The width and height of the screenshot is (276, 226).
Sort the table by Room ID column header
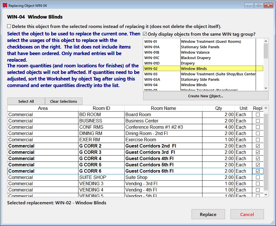101,108
